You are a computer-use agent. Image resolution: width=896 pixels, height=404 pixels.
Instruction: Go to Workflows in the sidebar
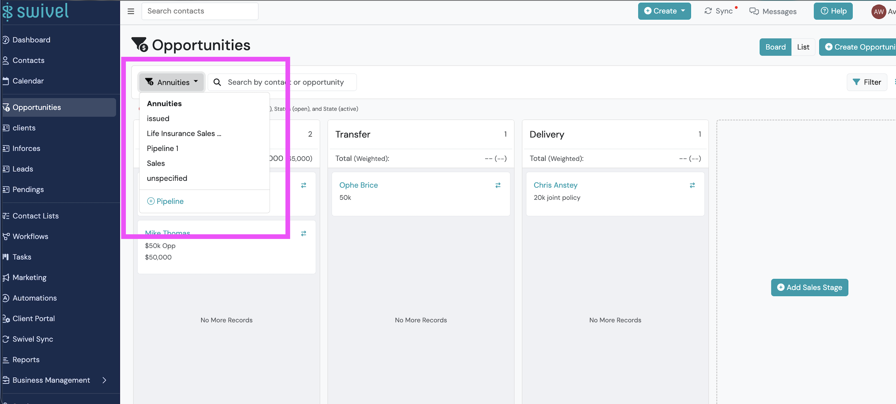[30, 237]
